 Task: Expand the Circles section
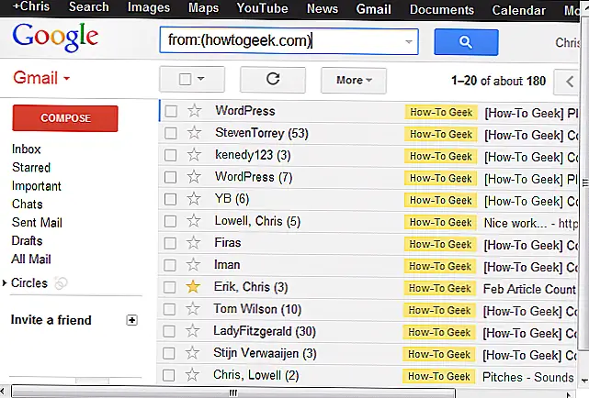pyautogui.click(x=6, y=283)
